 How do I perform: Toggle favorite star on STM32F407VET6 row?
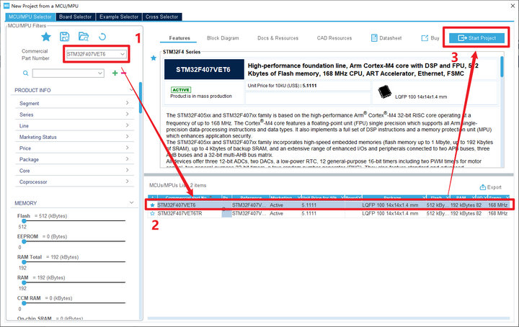pos(152,205)
